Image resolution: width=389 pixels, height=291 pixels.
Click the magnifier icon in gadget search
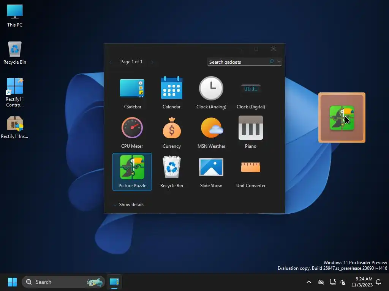pos(272,61)
